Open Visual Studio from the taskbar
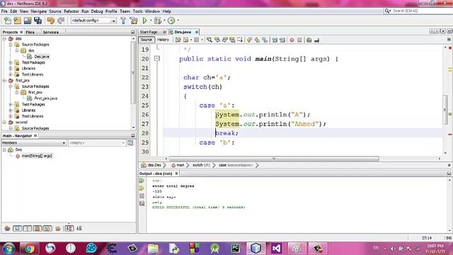This screenshot has width=453, height=255. (276, 249)
